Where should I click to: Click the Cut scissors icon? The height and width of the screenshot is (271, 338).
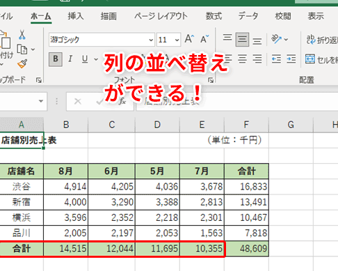click(22, 35)
